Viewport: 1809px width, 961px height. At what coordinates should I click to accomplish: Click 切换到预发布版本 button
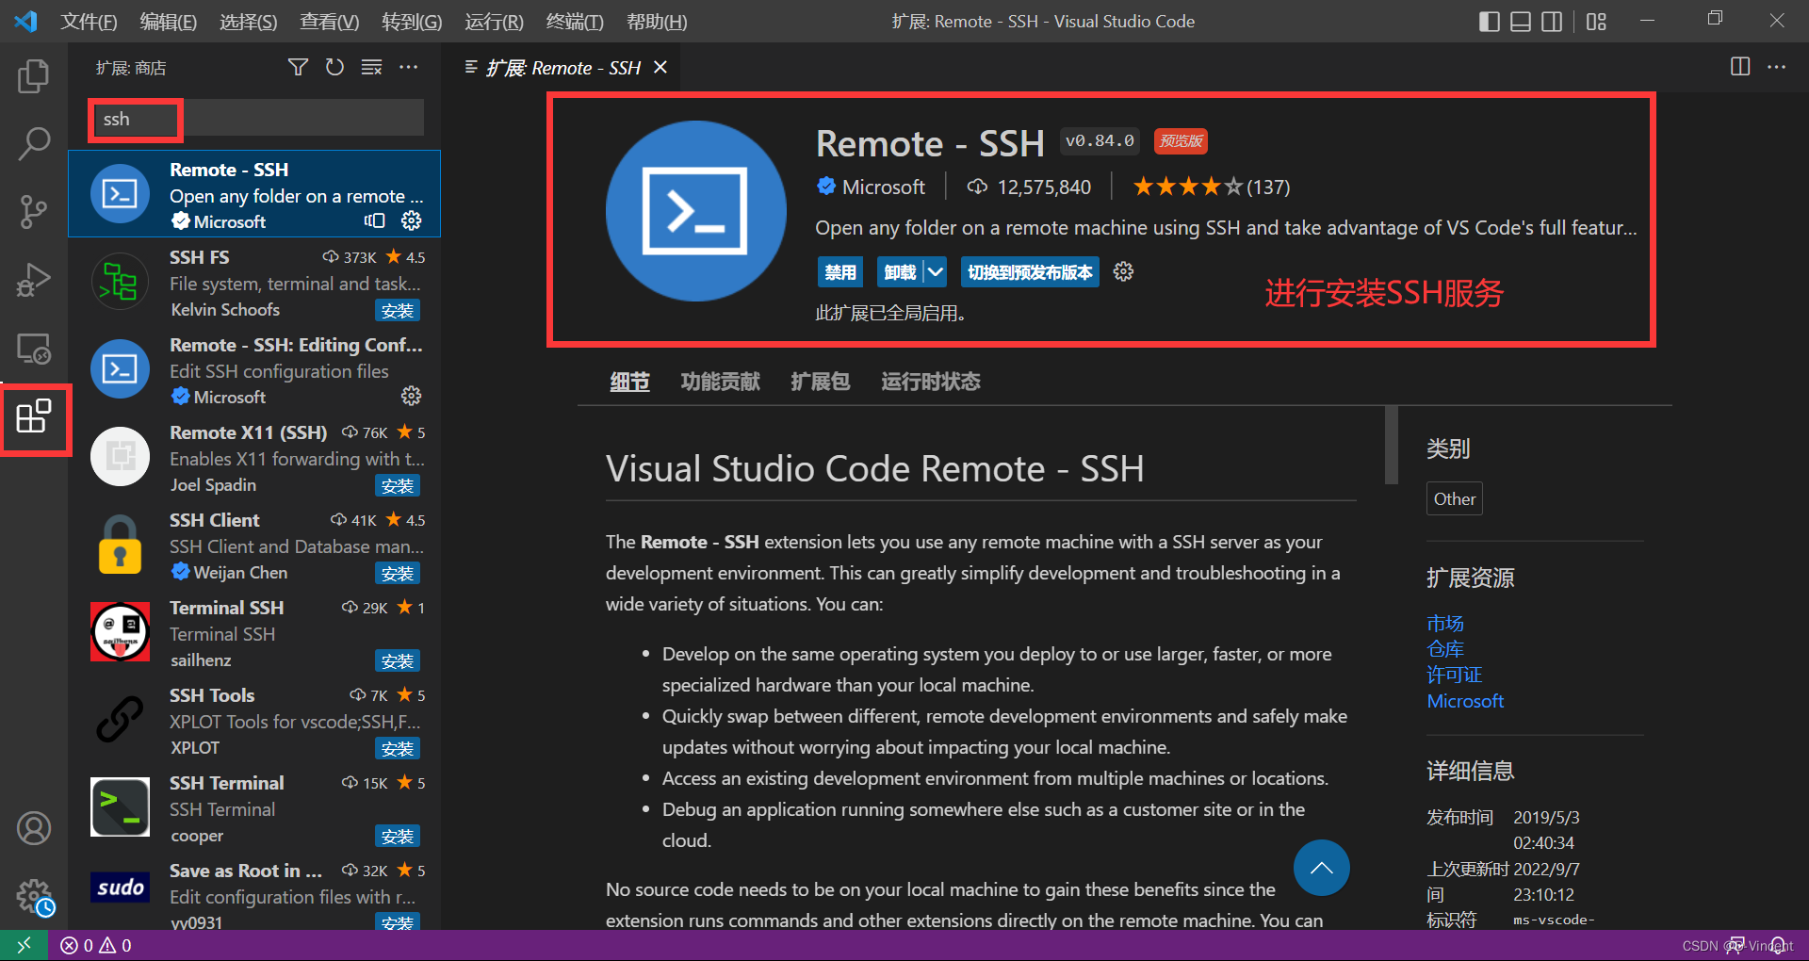pyautogui.click(x=1030, y=272)
